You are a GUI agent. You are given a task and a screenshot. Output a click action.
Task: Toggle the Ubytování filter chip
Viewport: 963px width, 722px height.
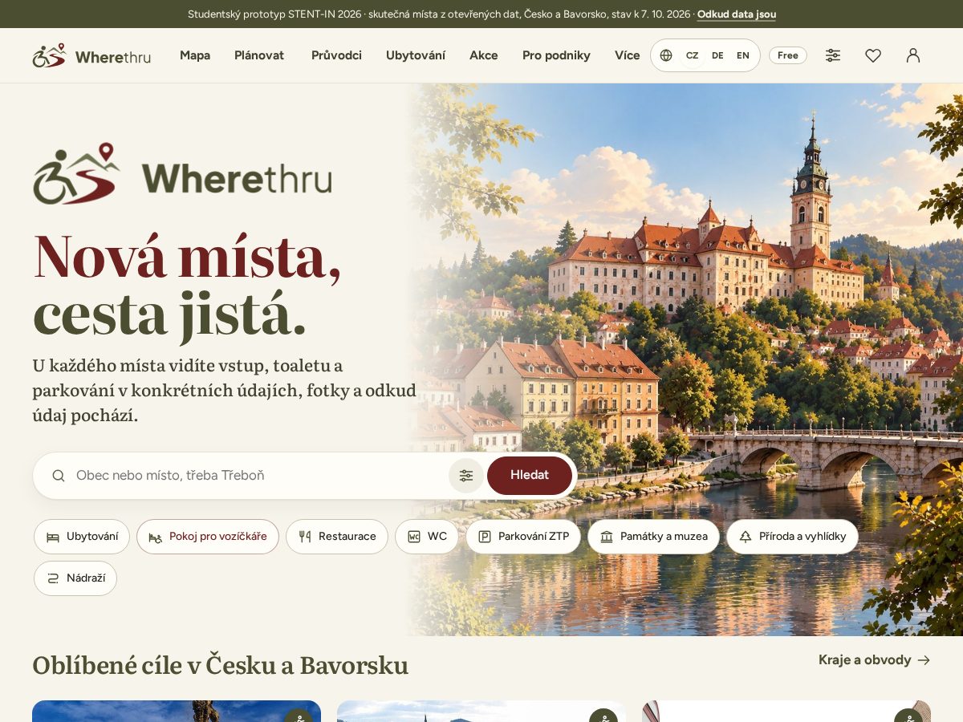tap(82, 537)
